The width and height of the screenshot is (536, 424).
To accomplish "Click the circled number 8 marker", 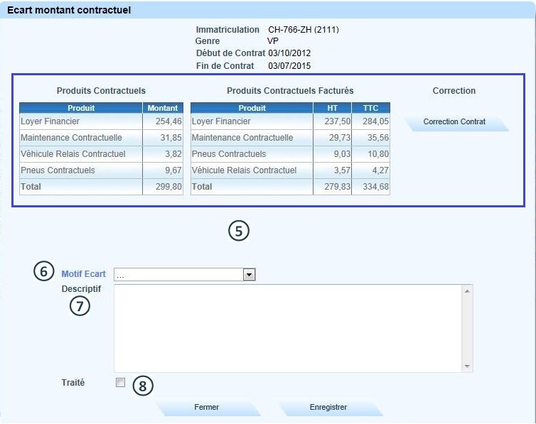I will click(143, 386).
